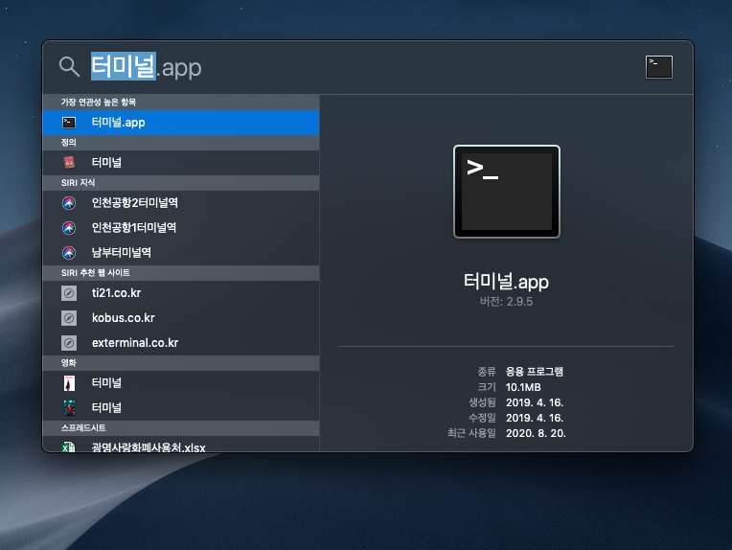Select the 터미널.app top hit result
The image size is (732, 550).
click(x=181, y=123)
